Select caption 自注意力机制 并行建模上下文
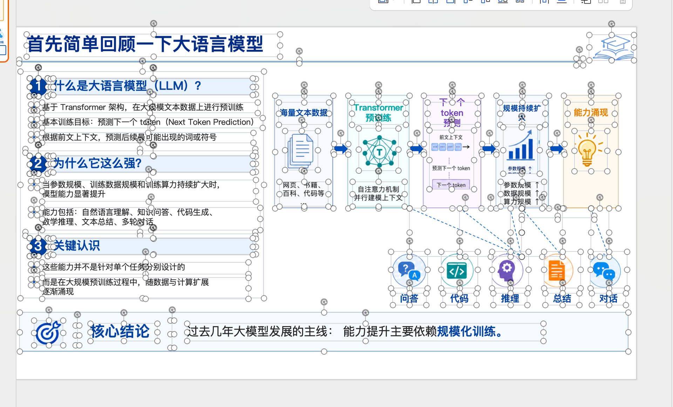 pyautogui.click(x=378, y=193)
